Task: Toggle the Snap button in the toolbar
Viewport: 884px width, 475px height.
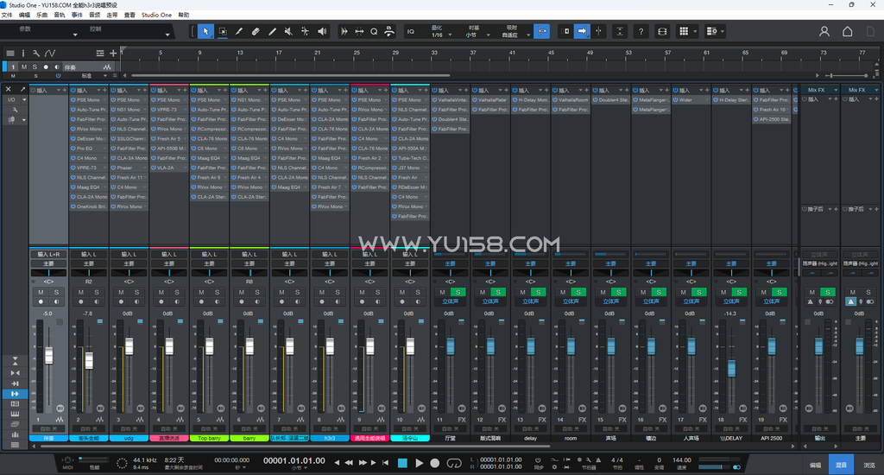Action: click(542, 32)
